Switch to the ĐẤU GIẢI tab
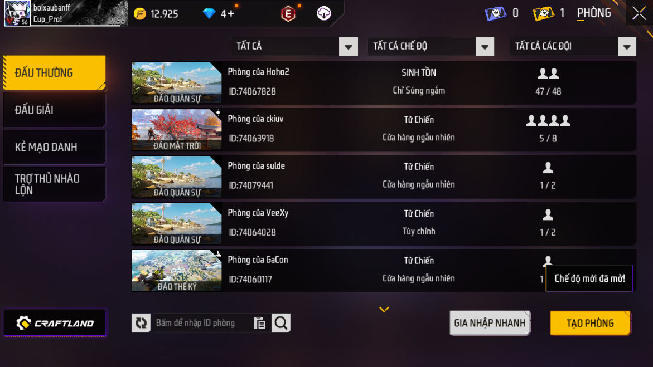653x367 pixels. point(55,110)
